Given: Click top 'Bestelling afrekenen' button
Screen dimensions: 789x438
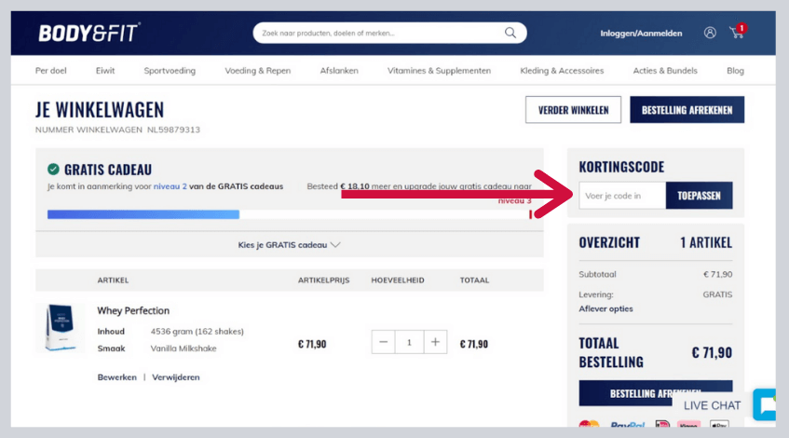Looking at the screenshot, I should pos(687,110).
